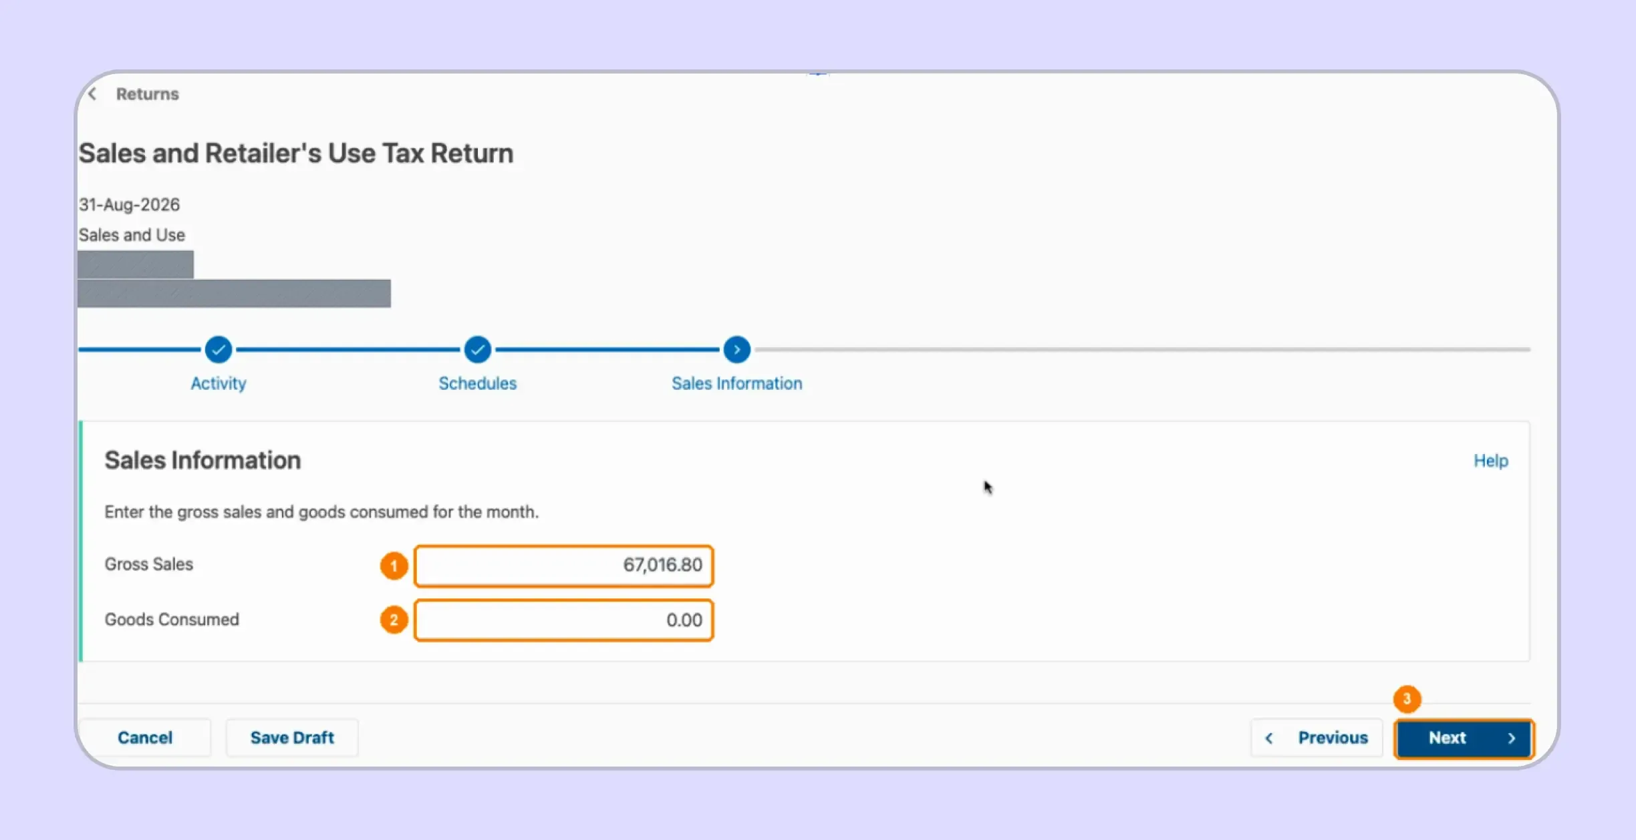1636x840 pixels.
Task: Click the Save Draft button
Action: (x=292, y=738)
